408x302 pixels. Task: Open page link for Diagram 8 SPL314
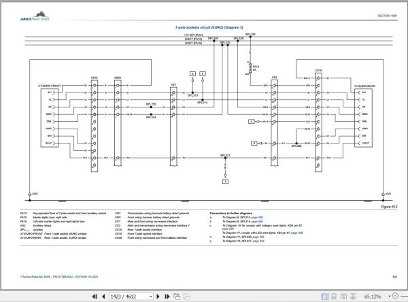coord(257,222)
